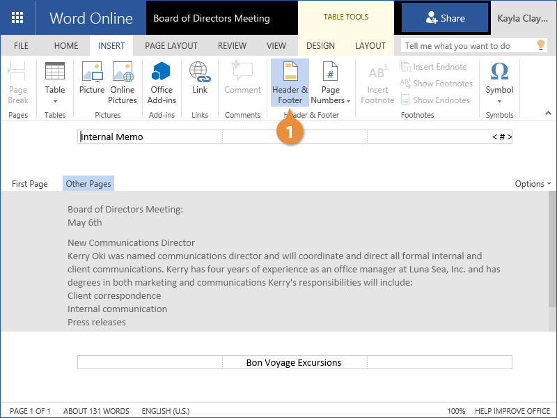
Task: Open the Page Numbers dropdown
Action: pos(331,82)
